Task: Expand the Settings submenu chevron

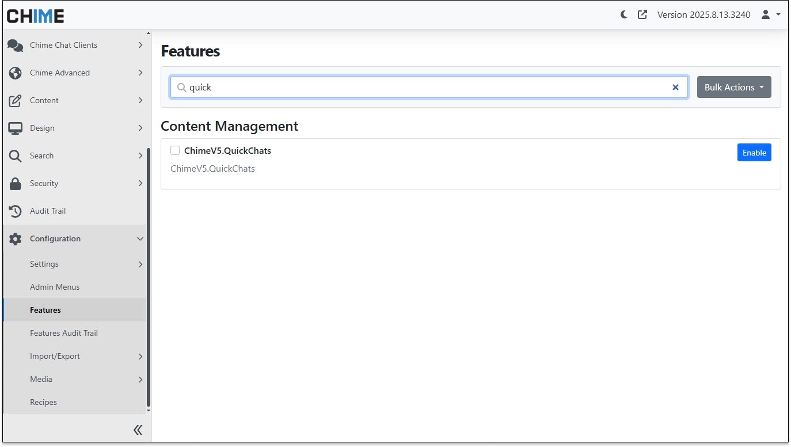Action: pos(140,264)
